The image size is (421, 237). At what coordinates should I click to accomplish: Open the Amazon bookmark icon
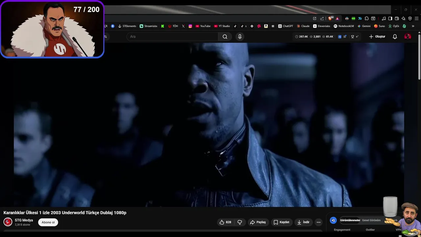[266, 26]
